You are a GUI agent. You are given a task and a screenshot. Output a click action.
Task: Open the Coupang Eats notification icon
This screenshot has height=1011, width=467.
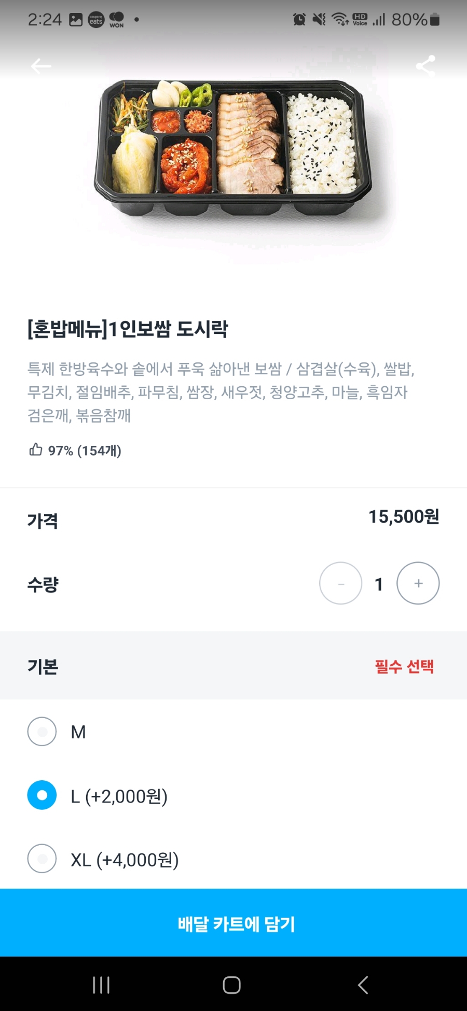(x=96, y=20)
